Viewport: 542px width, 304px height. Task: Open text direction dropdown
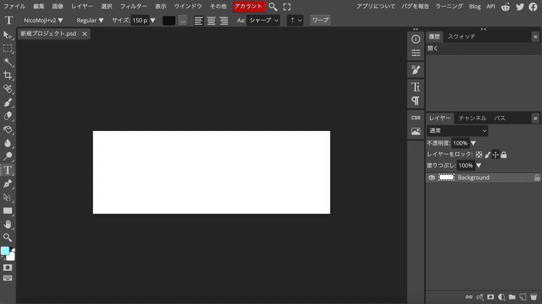pos(295,20)
